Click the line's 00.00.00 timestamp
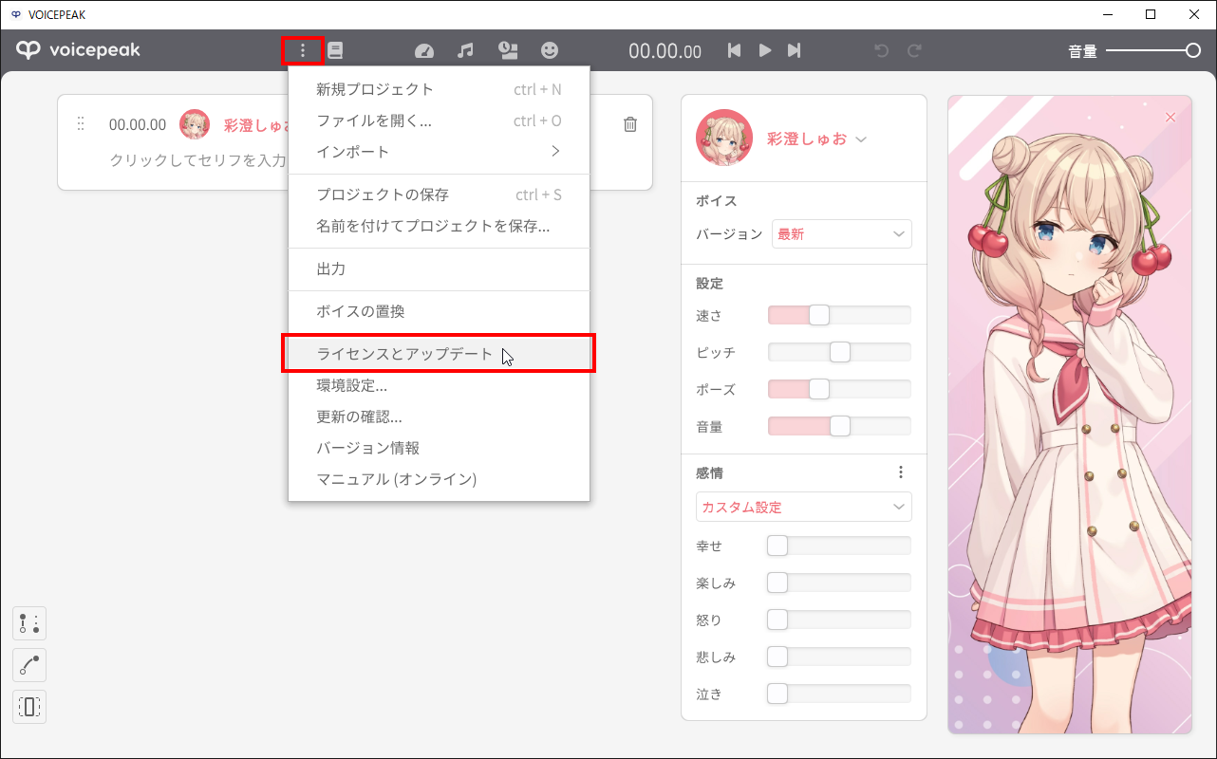The height and width of the screenshot is (759, 1217). (138, 124)
